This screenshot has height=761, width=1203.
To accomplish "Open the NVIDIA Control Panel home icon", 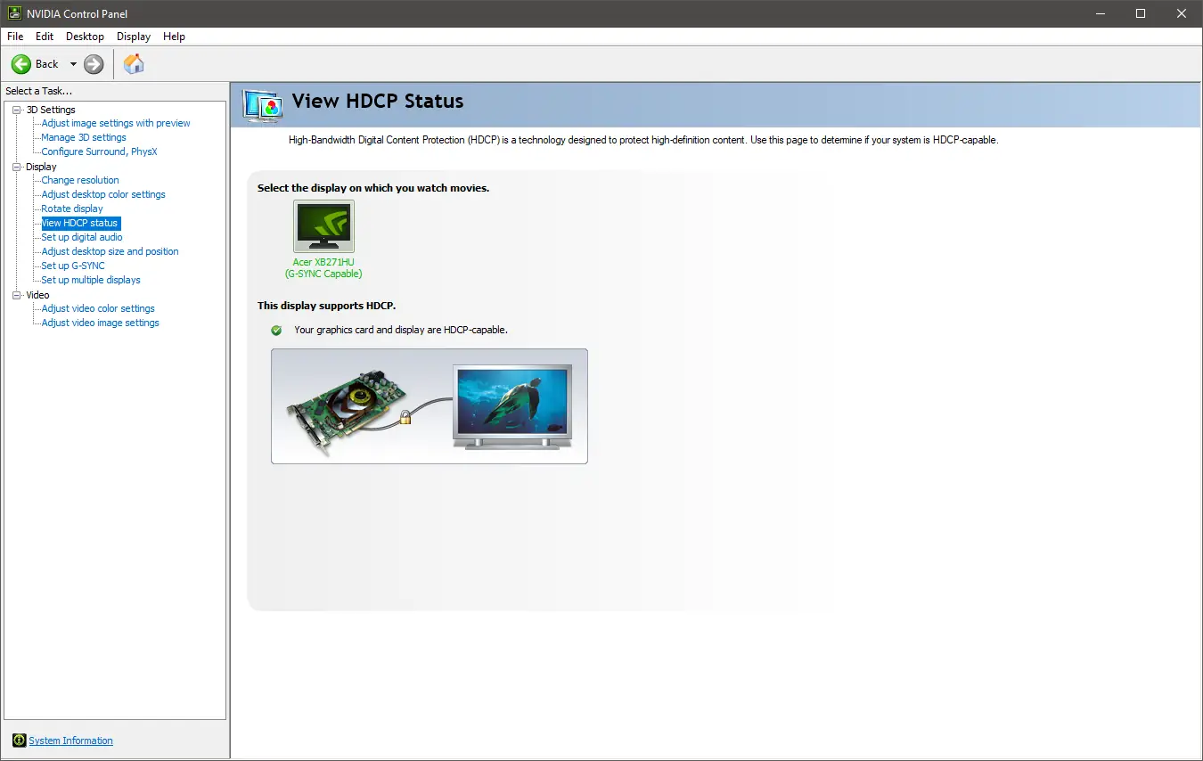I will pos(134,63).
